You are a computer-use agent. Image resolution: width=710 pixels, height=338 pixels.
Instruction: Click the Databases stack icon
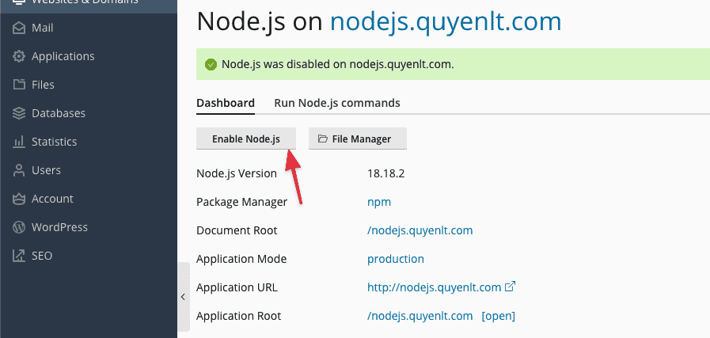[x=19, y=113]
